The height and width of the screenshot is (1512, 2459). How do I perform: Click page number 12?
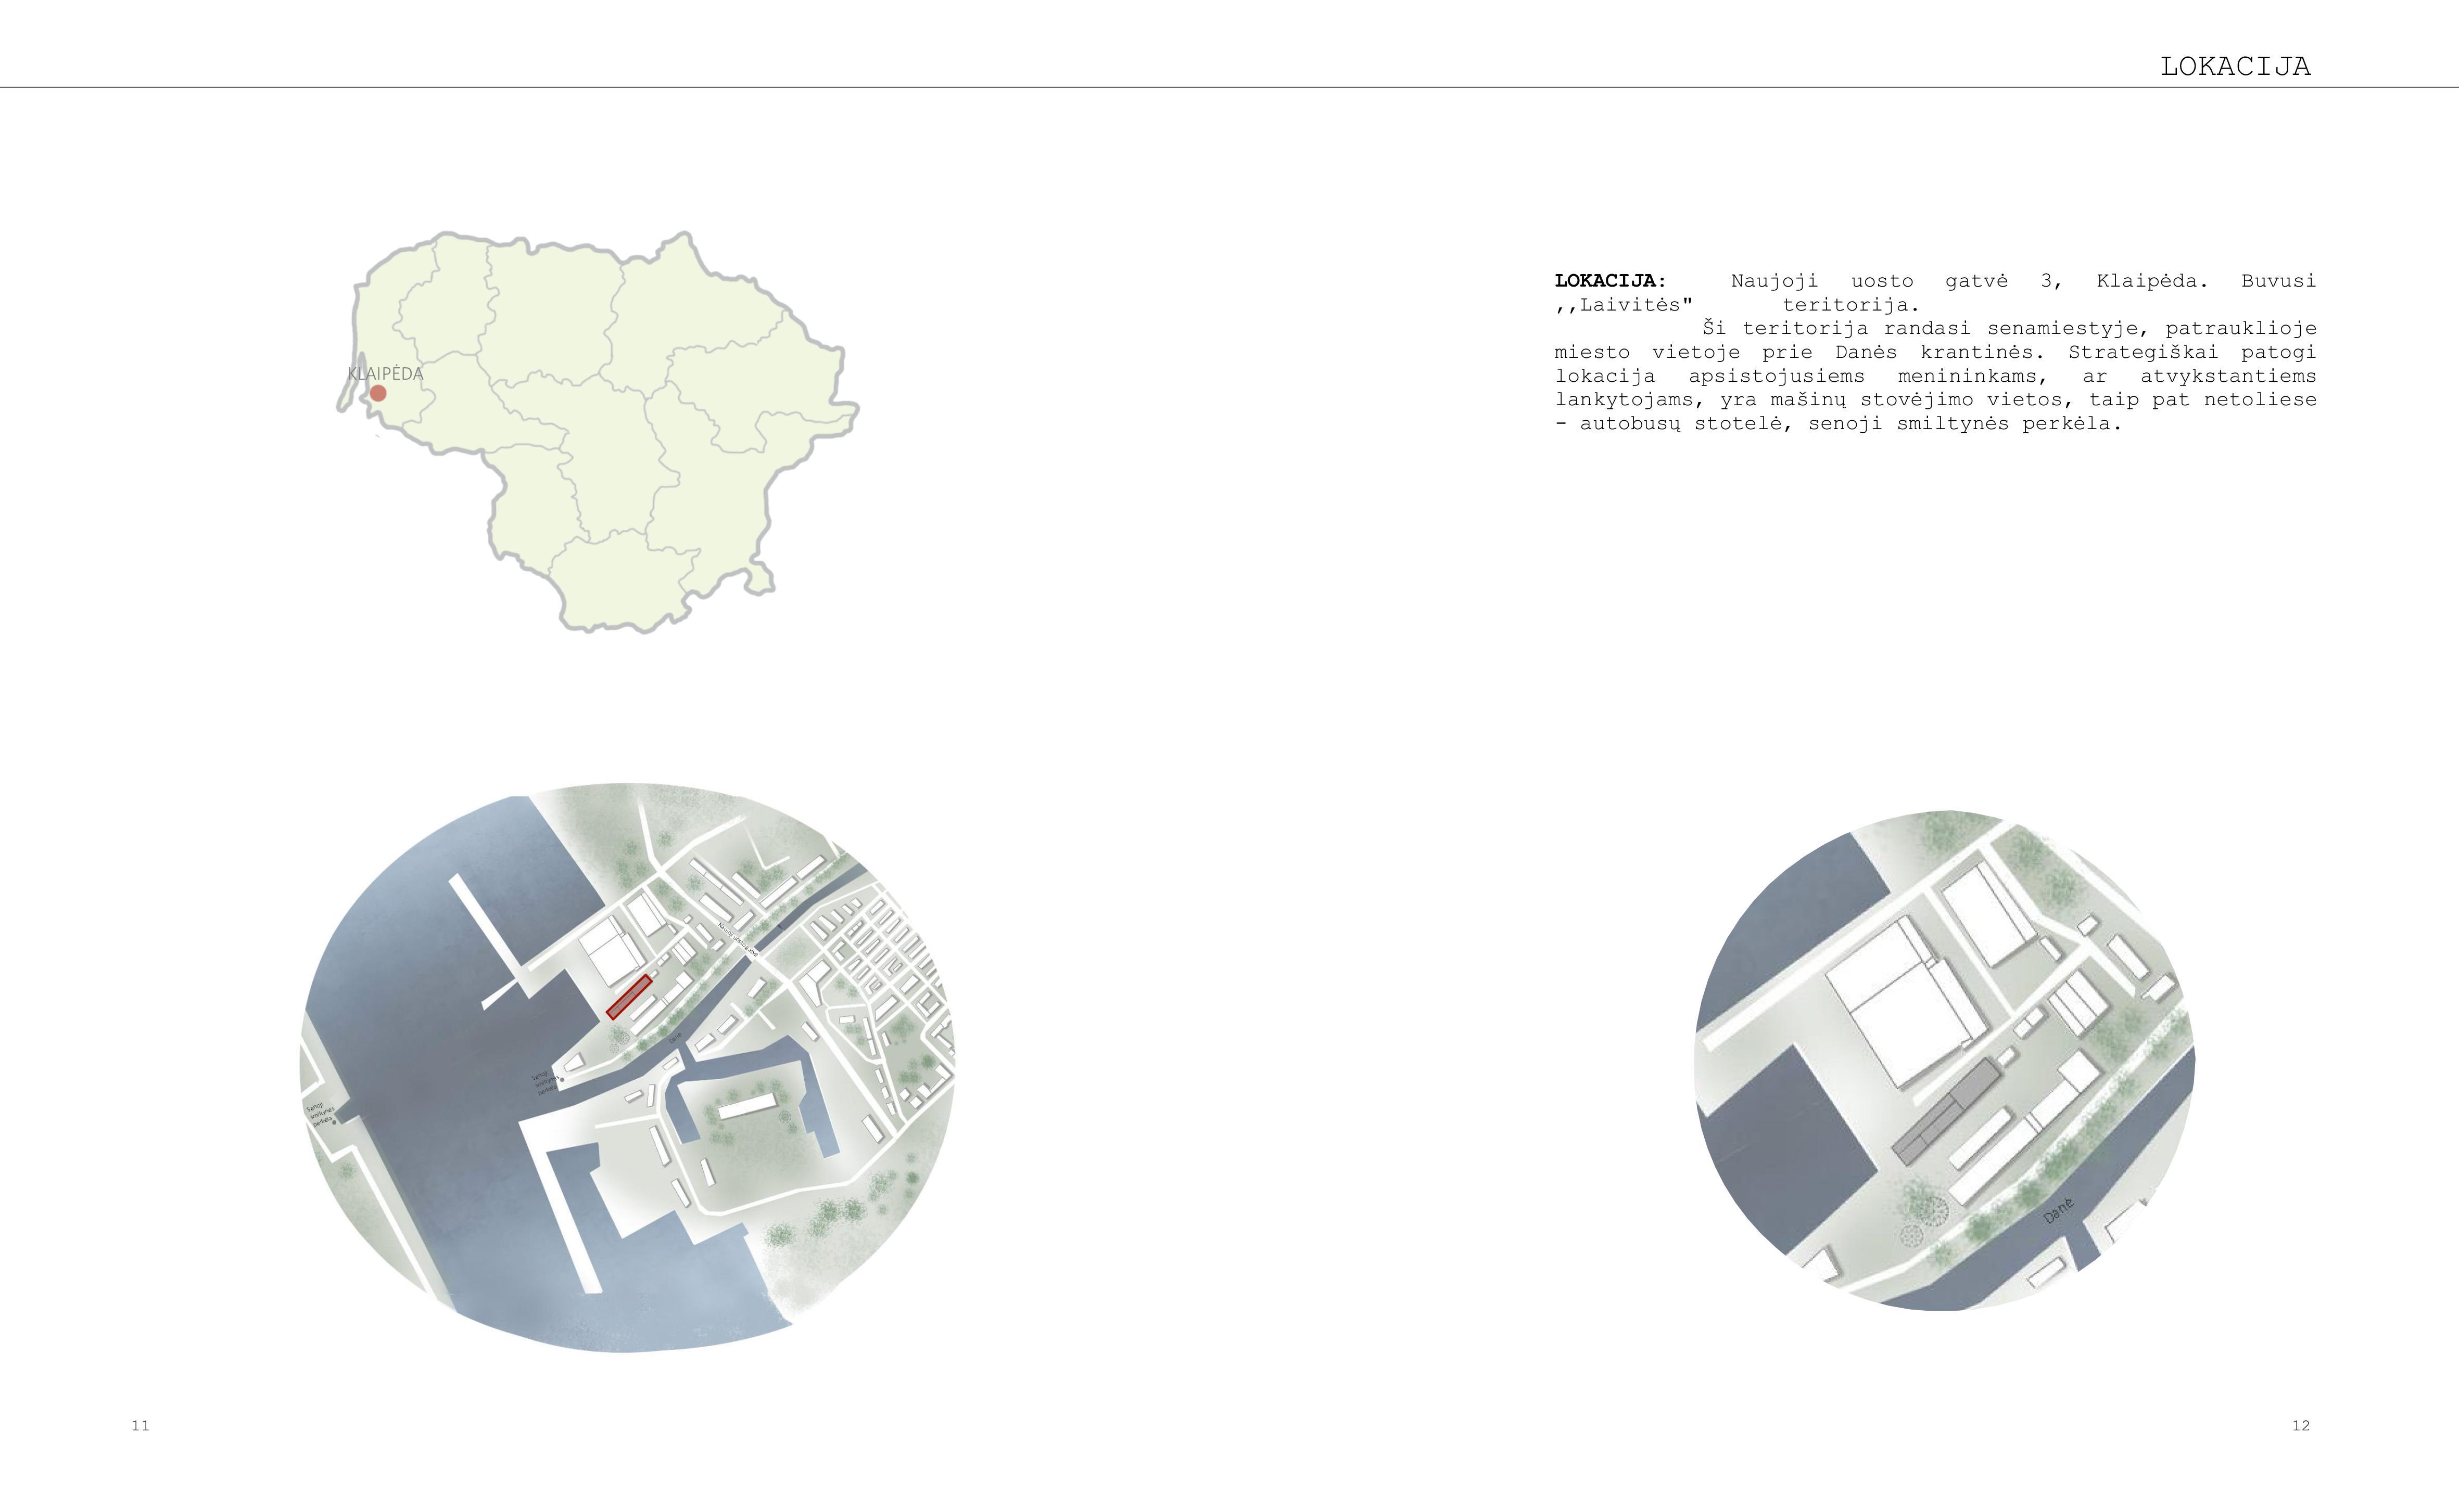pos(2301,1425)
